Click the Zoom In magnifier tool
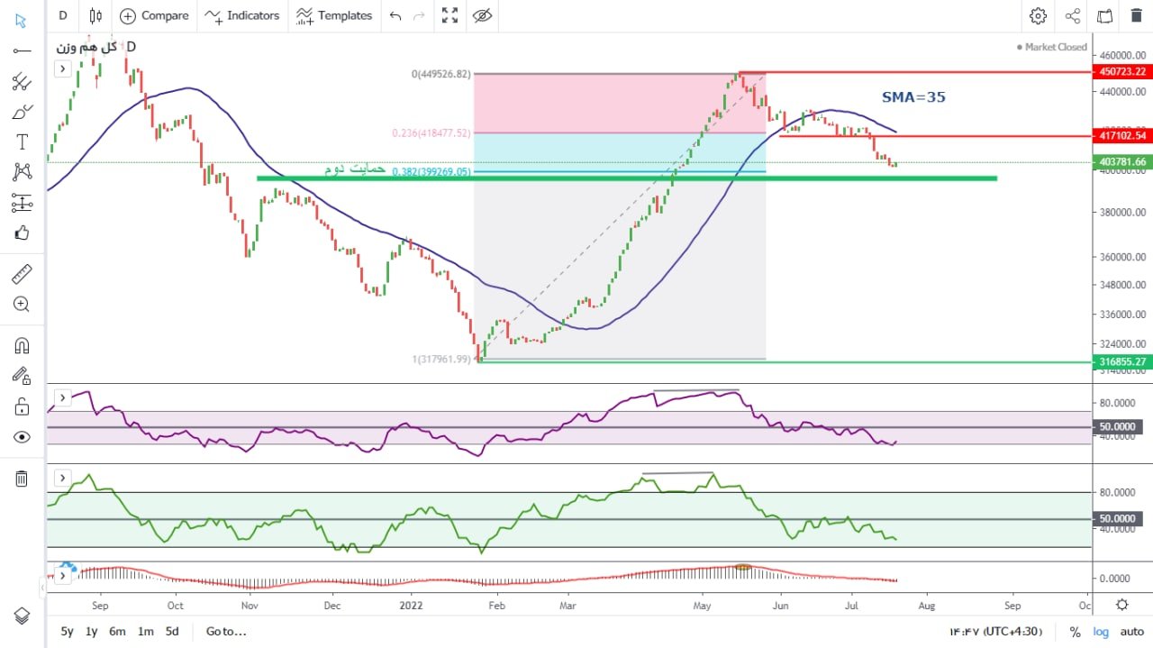This screenshot has height=648, width=1153. [22, 305]
